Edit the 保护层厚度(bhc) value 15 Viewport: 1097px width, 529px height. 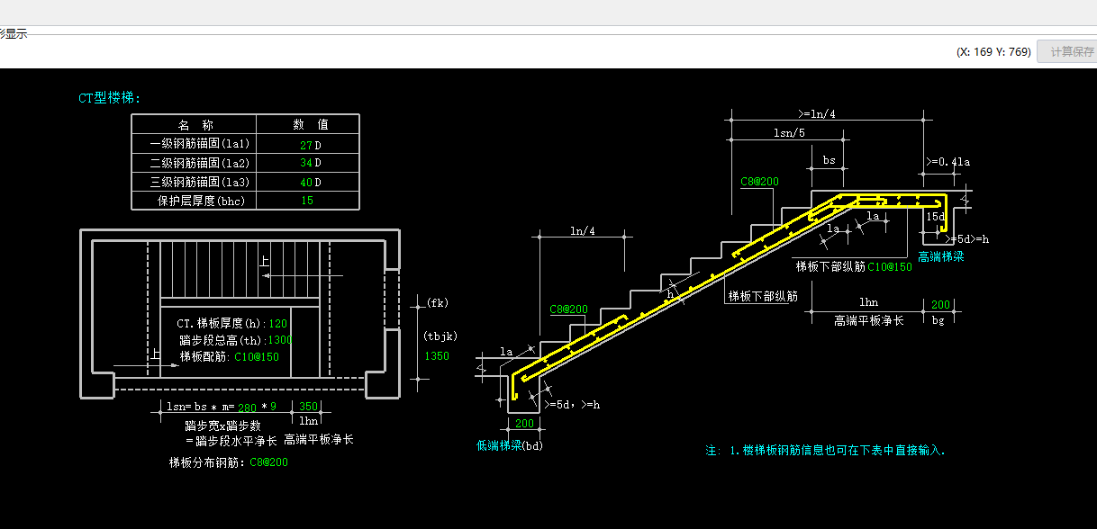pos(307,201)
